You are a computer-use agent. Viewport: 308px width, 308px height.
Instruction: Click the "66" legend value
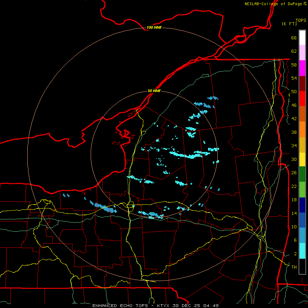click(294, 38)
